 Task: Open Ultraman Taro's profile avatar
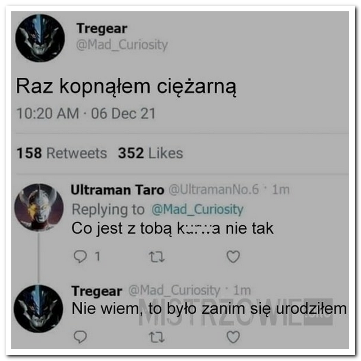pyautogui.click(x=39, y=207)
